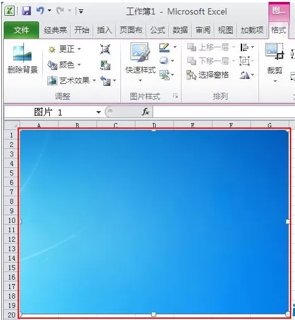Click the picture's bottom-middle resize handle
295x320 pixels.
[x=154, y=314]
